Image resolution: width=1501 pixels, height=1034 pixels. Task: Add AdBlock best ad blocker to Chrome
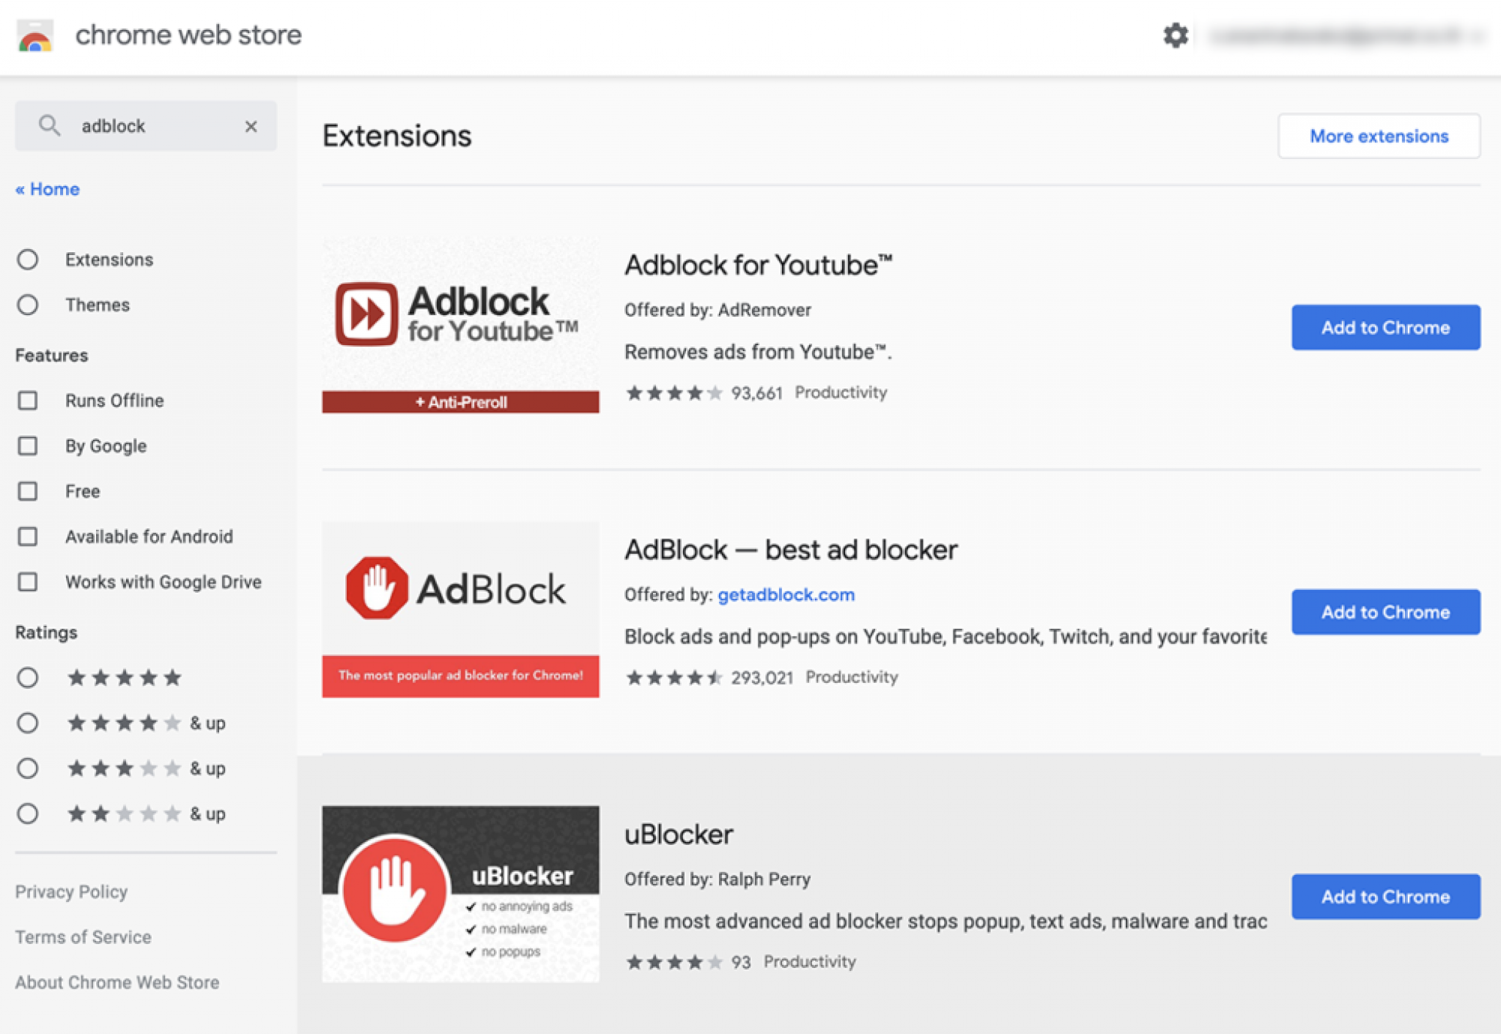pos(1384,612)
